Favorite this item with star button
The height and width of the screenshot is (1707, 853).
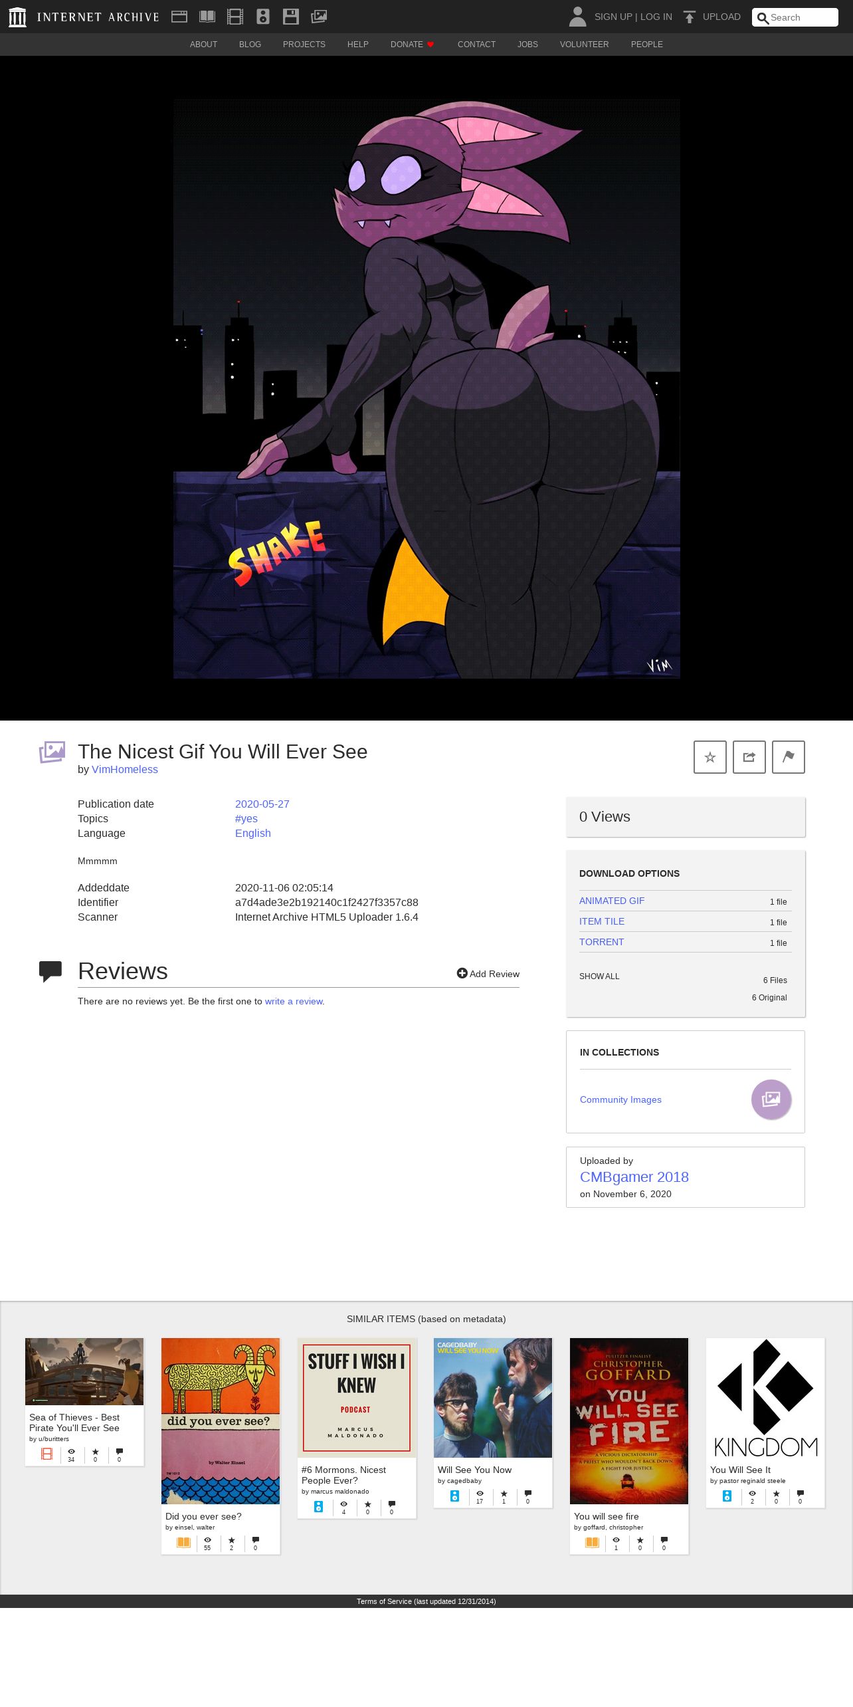point(710,757)
